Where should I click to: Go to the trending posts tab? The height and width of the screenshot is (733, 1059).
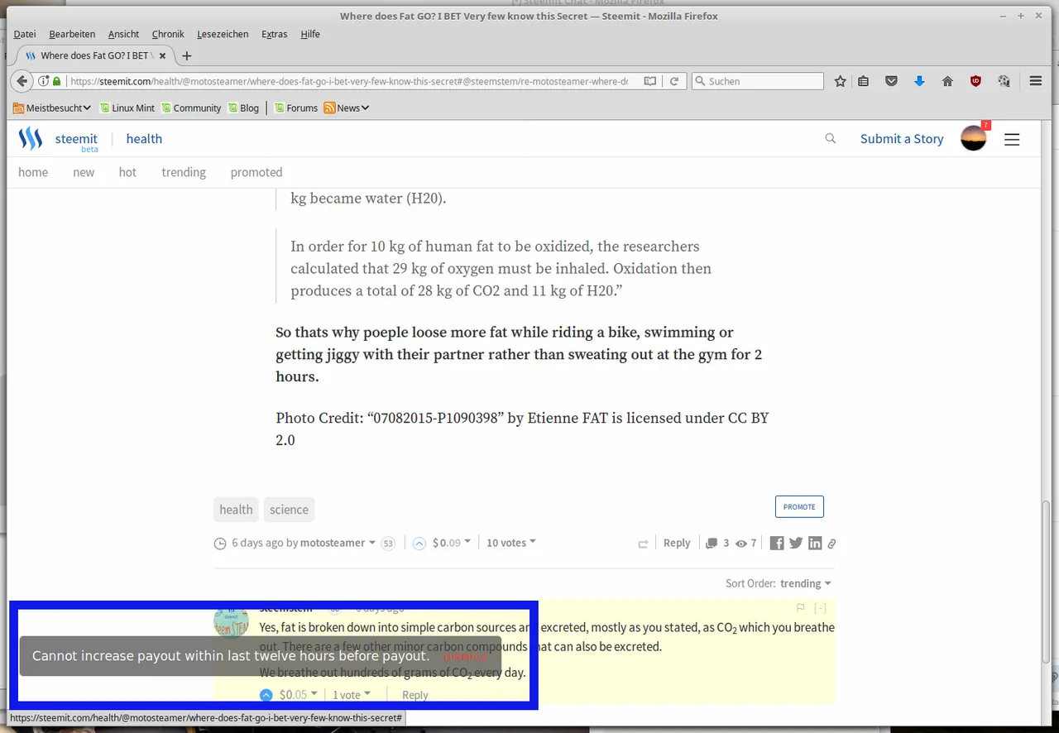click(184, 172)
